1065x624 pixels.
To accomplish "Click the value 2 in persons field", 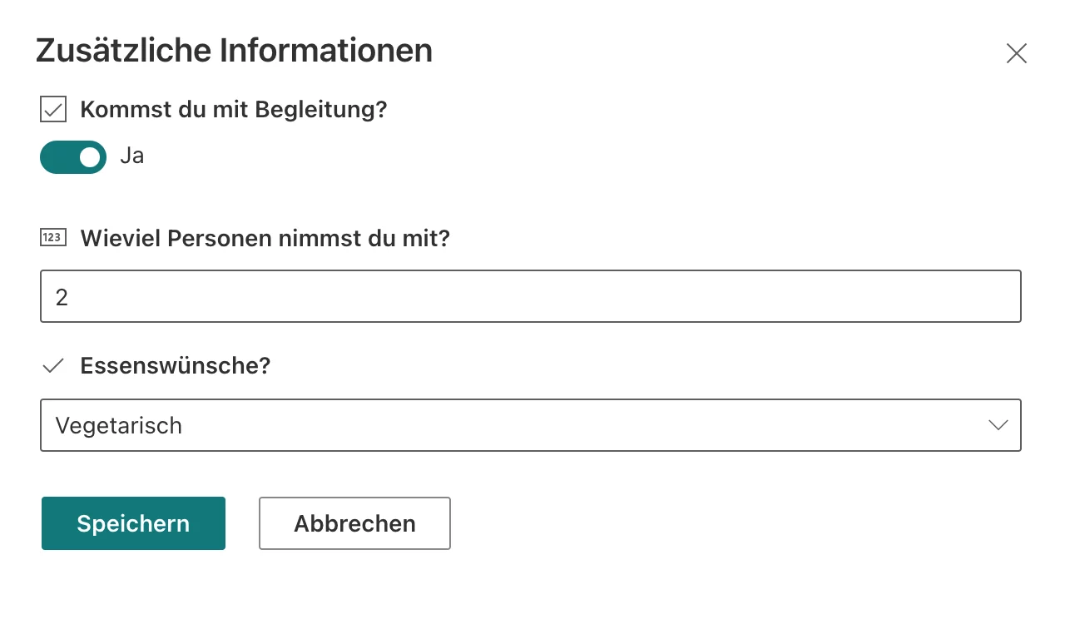I will (62, 297).
